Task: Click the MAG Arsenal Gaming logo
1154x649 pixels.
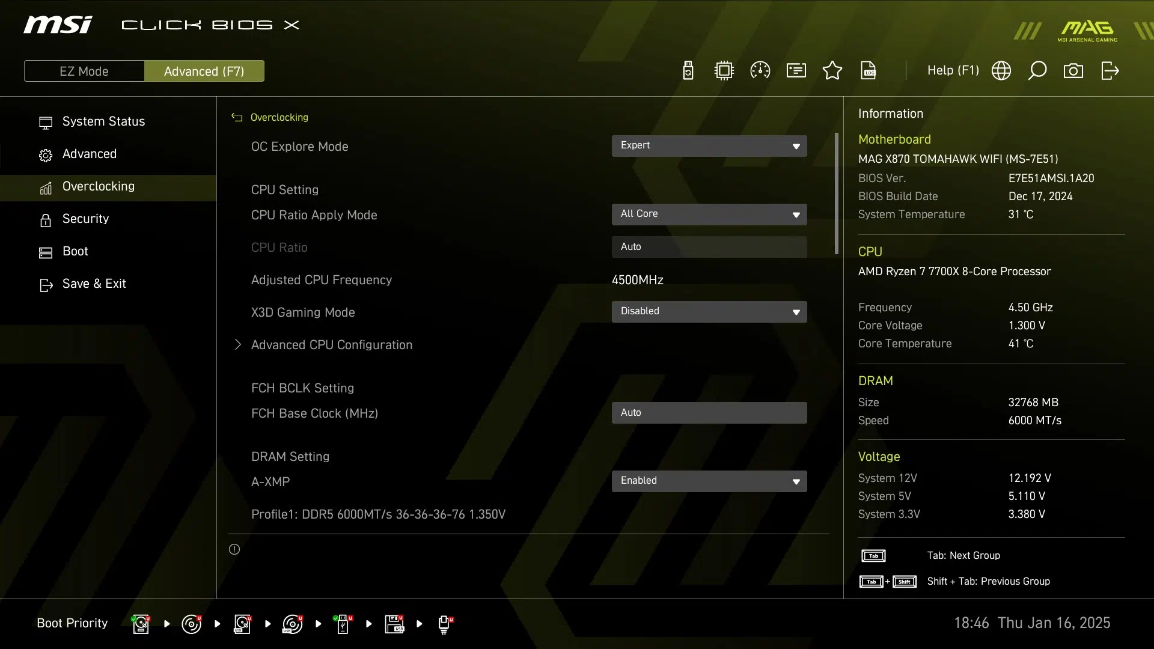Action: [1087, 31]
